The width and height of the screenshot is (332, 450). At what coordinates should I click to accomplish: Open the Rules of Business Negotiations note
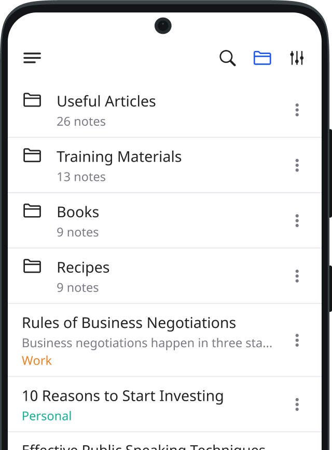129,323
